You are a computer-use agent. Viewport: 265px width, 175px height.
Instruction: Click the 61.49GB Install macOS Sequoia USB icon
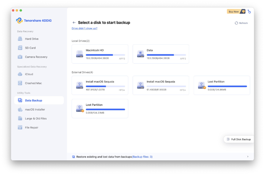click(140, 85)
